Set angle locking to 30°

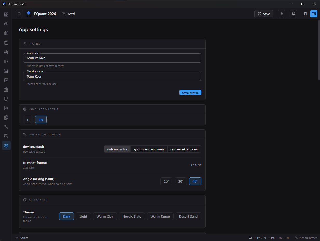click(181, 181)
